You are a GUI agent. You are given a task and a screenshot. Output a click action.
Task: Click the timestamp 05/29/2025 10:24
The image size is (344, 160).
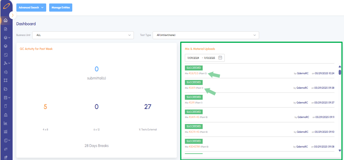(x=324, y=73)
